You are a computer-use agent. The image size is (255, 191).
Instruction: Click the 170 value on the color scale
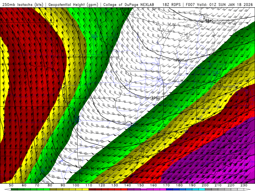coord(166,185)
